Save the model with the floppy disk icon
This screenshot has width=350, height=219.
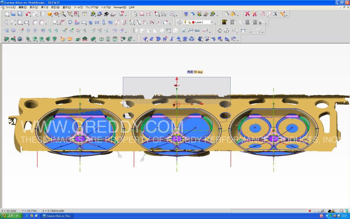tap(20, 14)
